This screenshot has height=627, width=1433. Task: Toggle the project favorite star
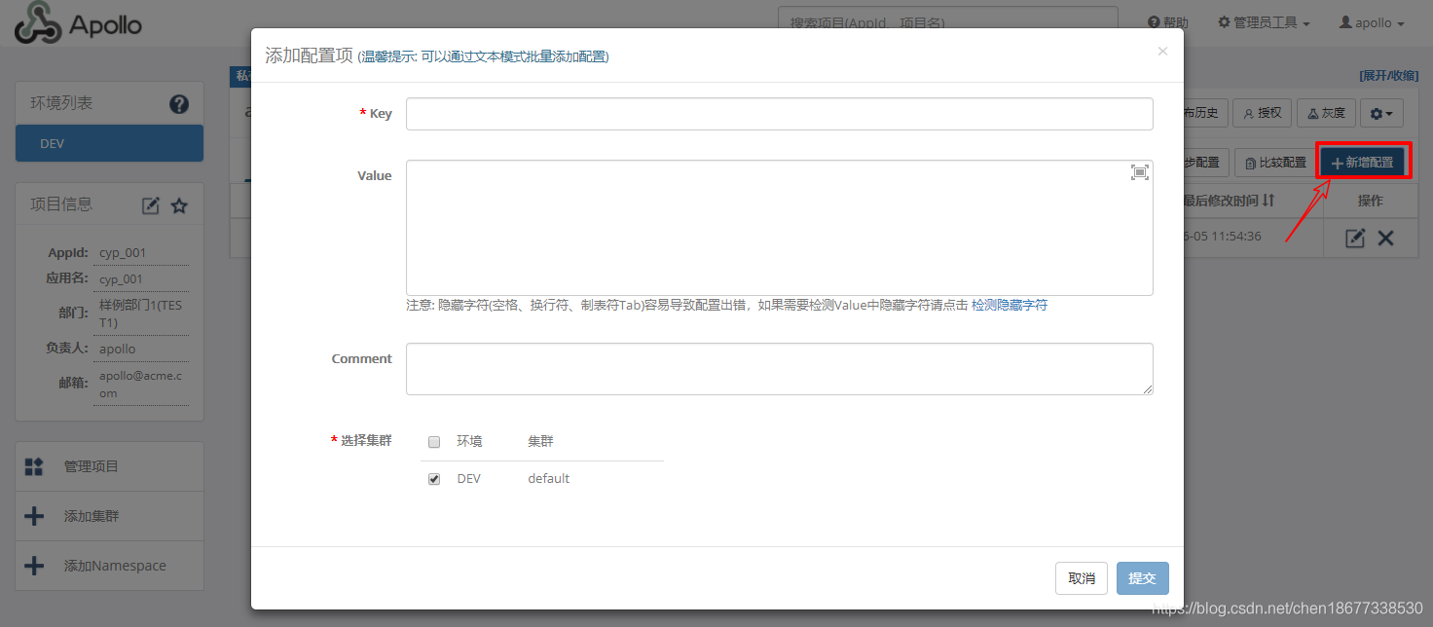click(x=178, y=204)
